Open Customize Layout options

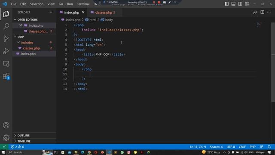(x=247, y=4)
